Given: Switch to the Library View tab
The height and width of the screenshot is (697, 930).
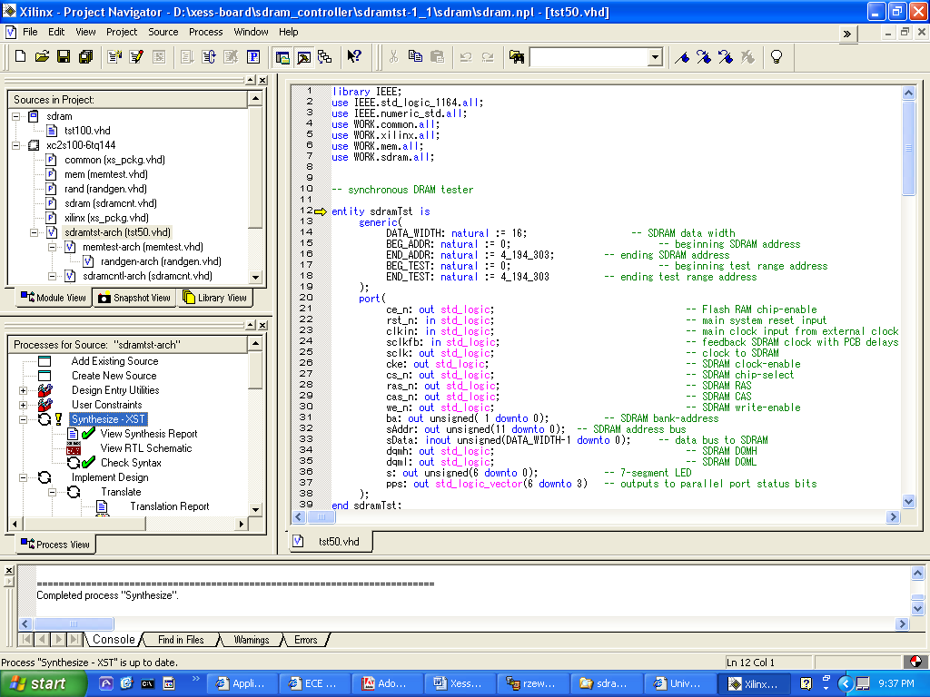Looking at the screenshot, I should pos(214,298).
